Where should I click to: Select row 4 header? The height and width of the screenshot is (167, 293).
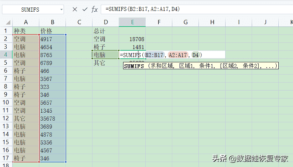click(x=6, y=55)
